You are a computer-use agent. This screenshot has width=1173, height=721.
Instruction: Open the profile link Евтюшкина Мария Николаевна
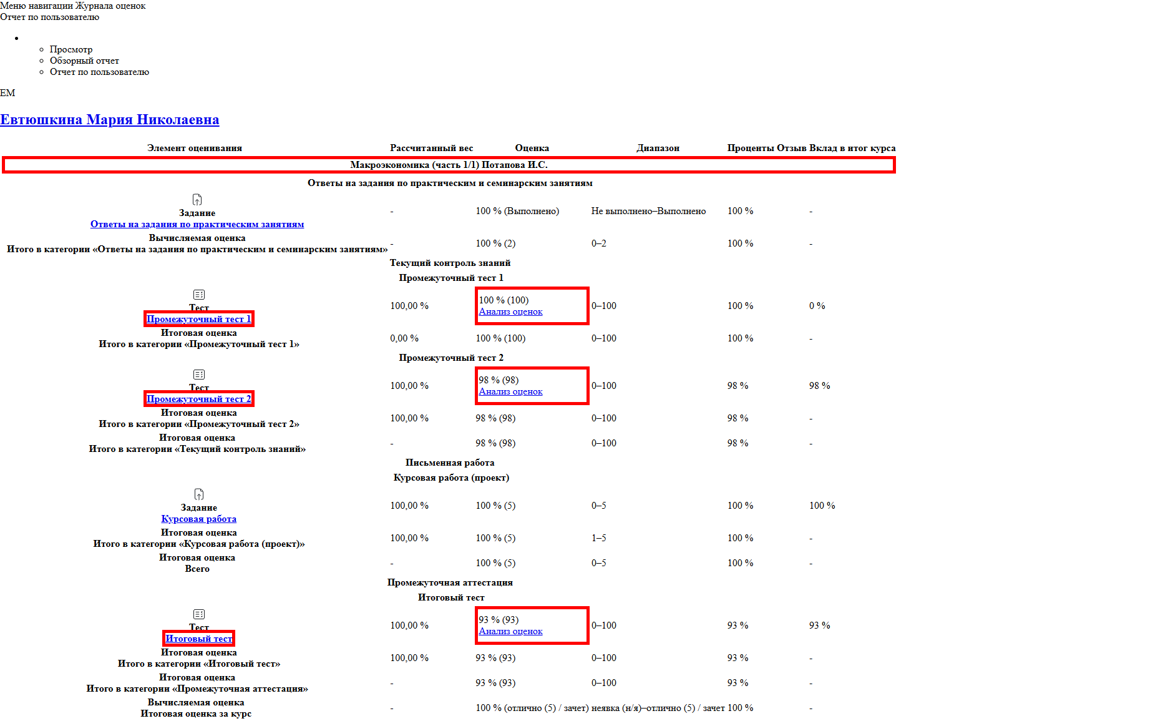click(x=110, y=120)
